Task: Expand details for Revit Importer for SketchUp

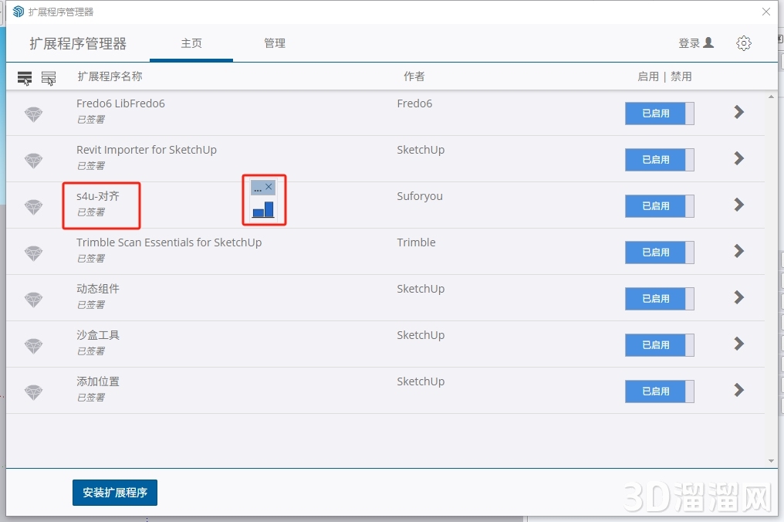Action: [x=738, y=158]
